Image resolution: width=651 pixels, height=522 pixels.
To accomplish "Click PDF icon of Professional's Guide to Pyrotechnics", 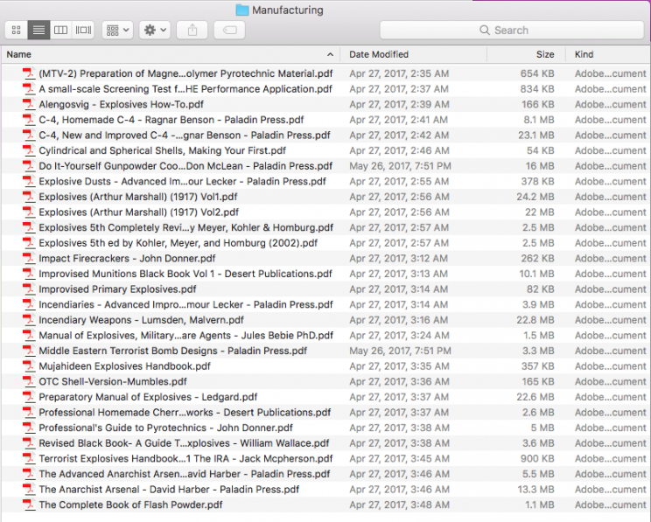I will (x=29, y=428).
